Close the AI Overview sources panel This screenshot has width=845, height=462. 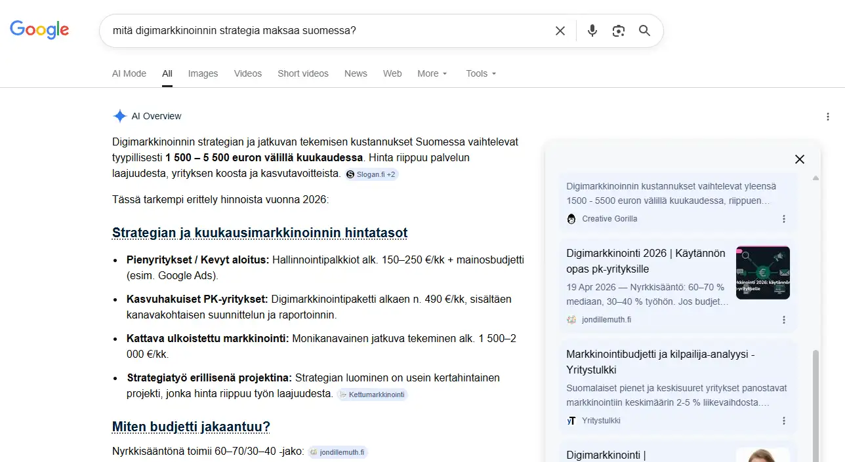coord(799,159)
